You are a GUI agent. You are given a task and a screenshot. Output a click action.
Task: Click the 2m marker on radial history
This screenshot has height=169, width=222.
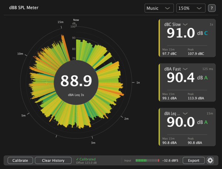click(127, 119)
